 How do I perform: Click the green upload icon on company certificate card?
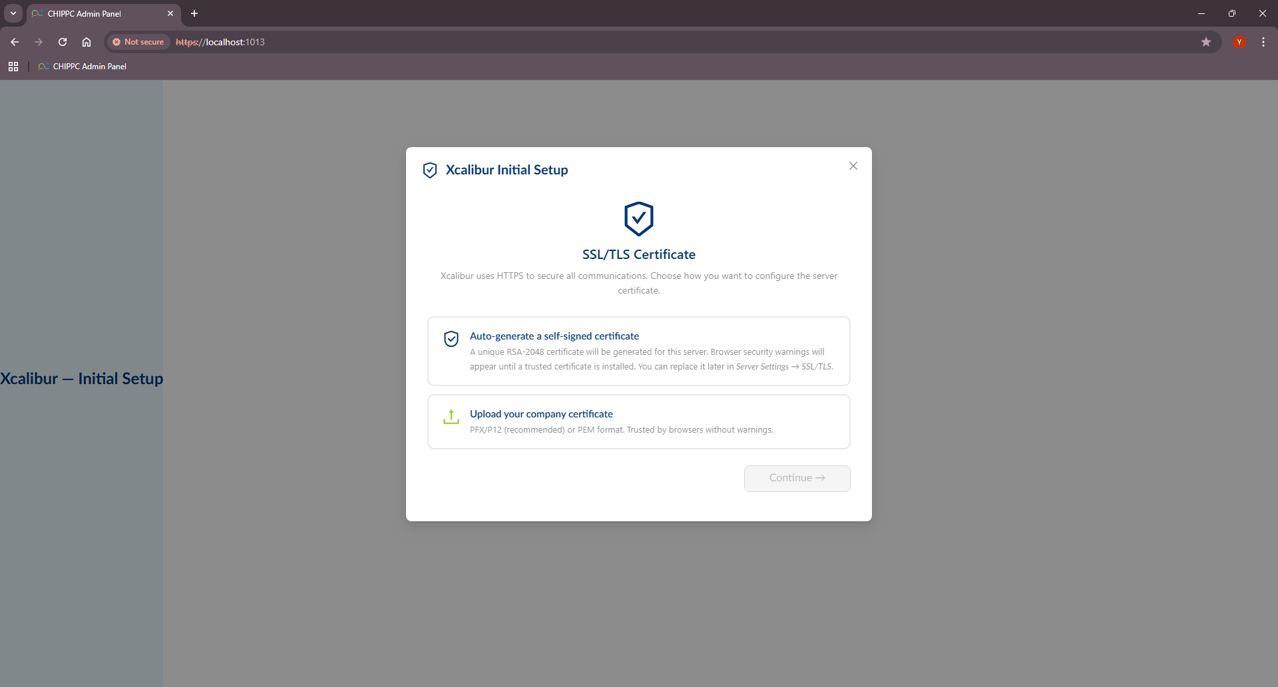point(451,417)
